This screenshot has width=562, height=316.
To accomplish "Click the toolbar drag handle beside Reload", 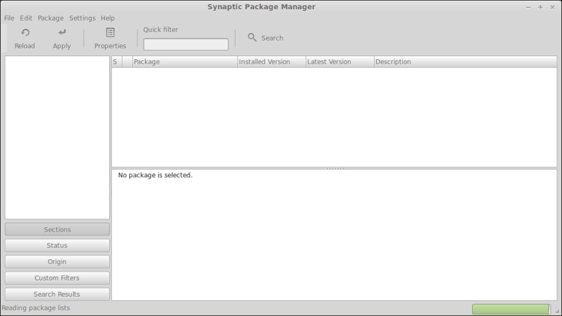I will tap(4, 38).
